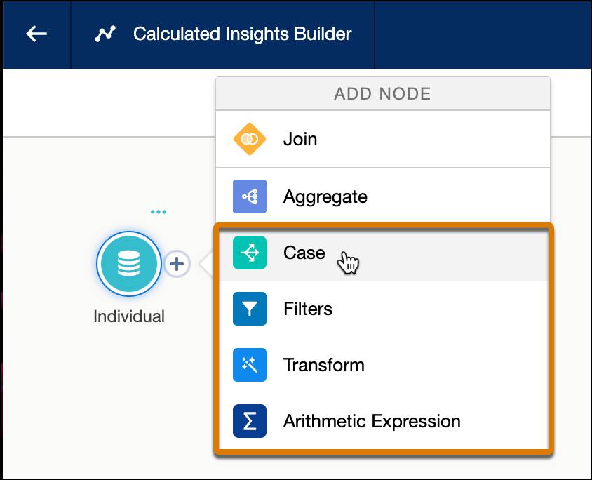Click the plus button next to Individual node
This screenshot has height=480, width=592.
pyautogui.click(x=177, y=264)
